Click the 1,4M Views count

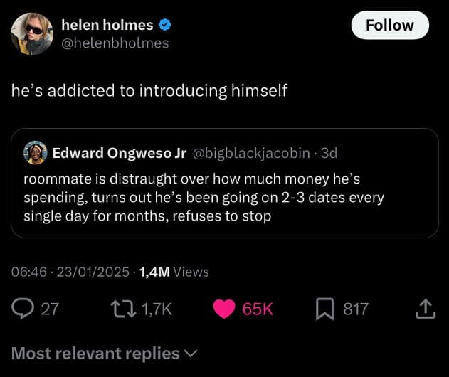pyautogui.click(x=174, y=271)
